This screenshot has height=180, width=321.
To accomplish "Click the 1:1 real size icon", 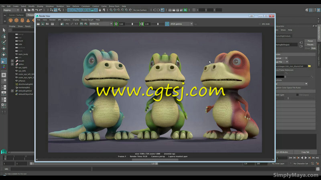I will point(76,24).
